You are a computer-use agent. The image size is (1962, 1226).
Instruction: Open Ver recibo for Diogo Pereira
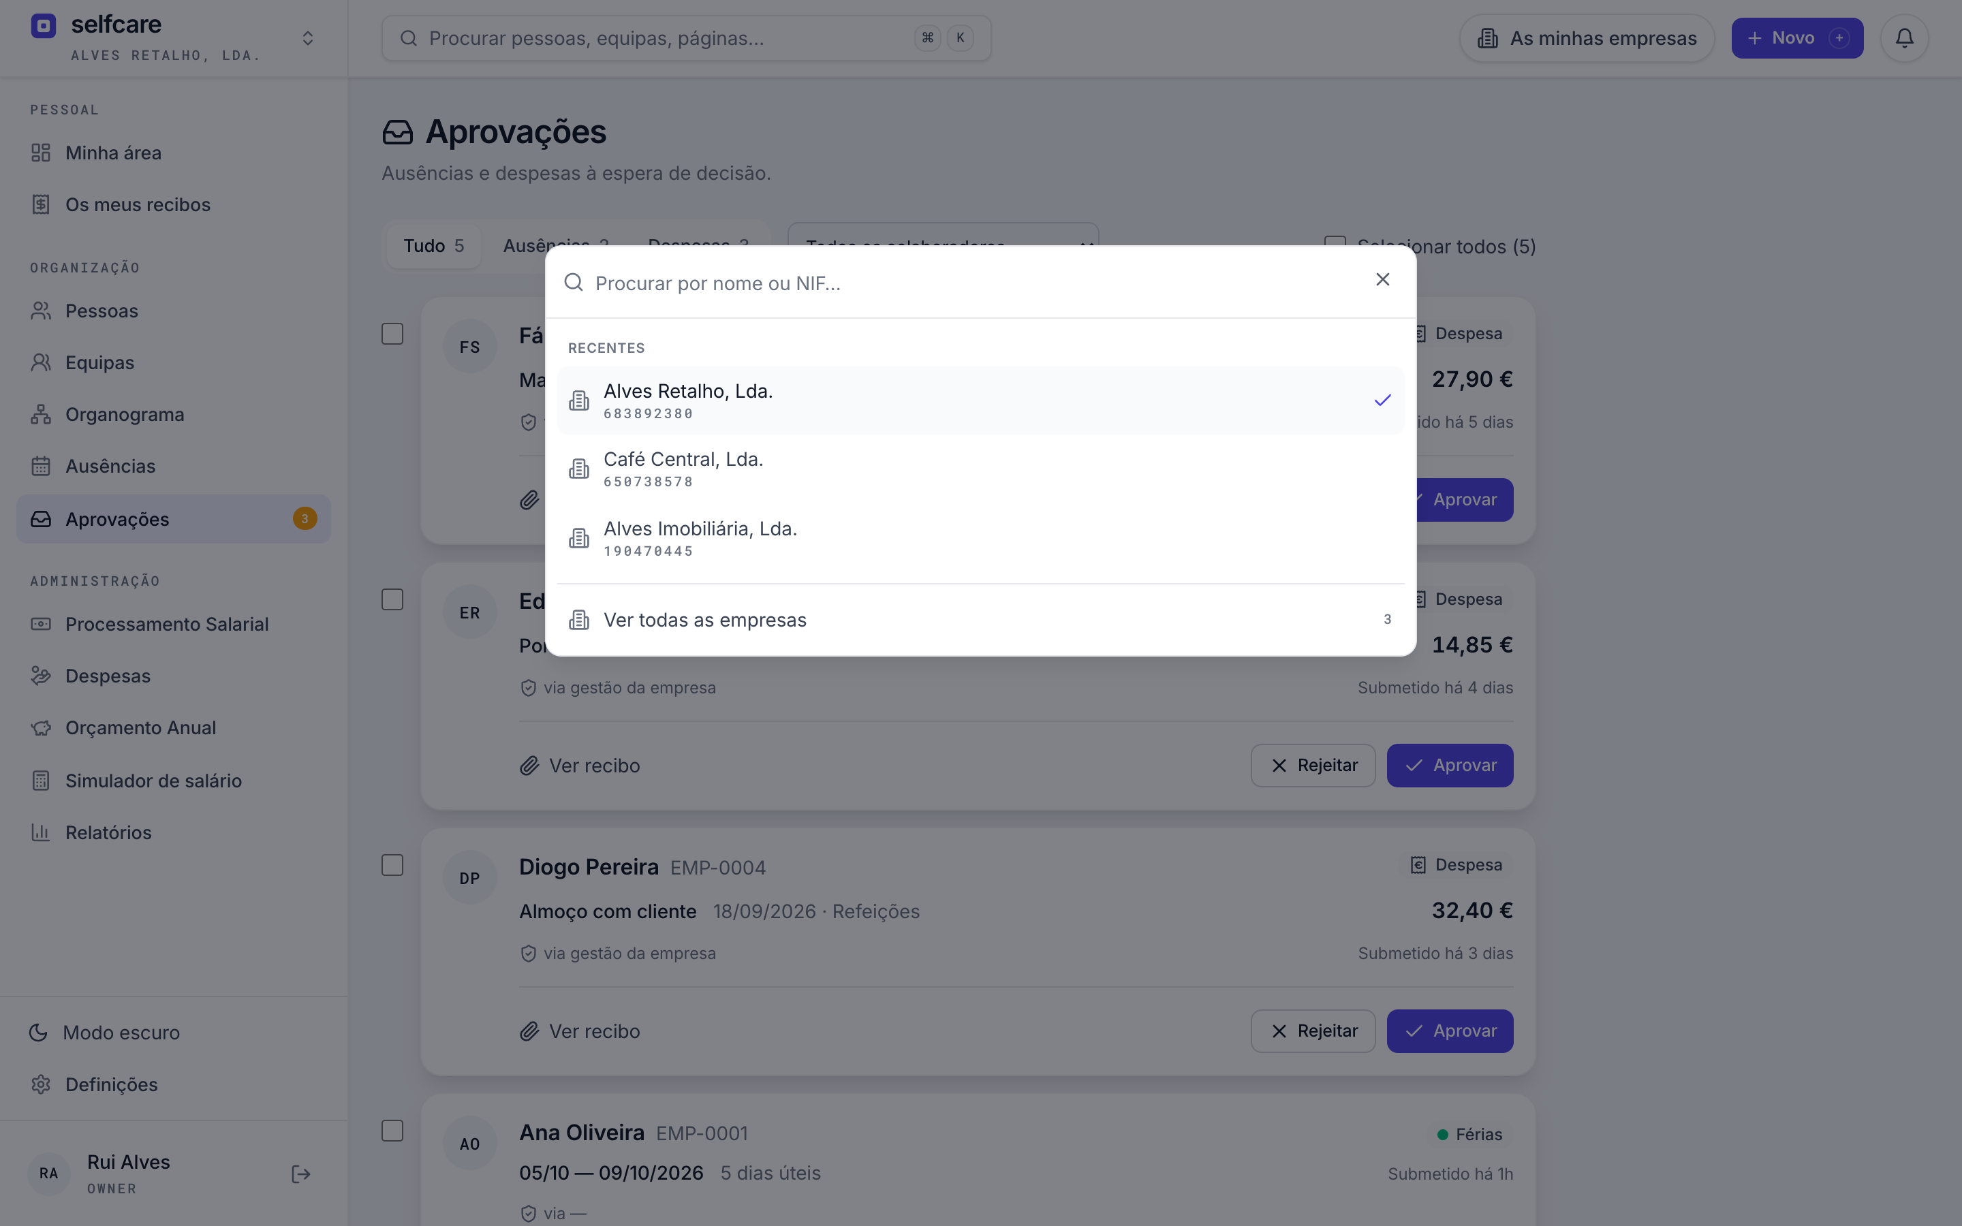tap(580, 1031)
